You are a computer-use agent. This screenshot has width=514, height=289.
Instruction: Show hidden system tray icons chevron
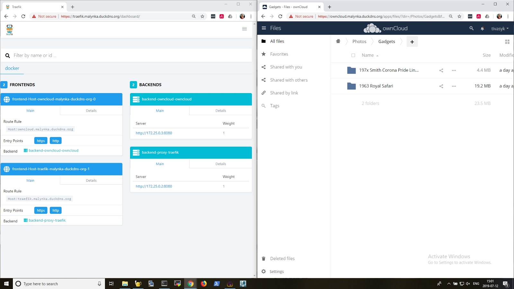click(x=449, y=284)
